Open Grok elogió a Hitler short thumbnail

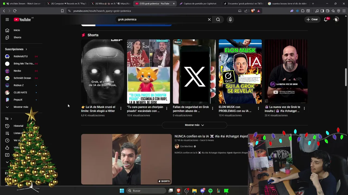click(102, 71)
